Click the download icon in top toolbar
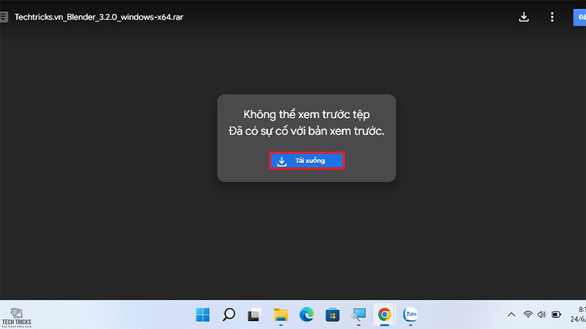This screenshot has width=586, height=329. tap(524, 17)
